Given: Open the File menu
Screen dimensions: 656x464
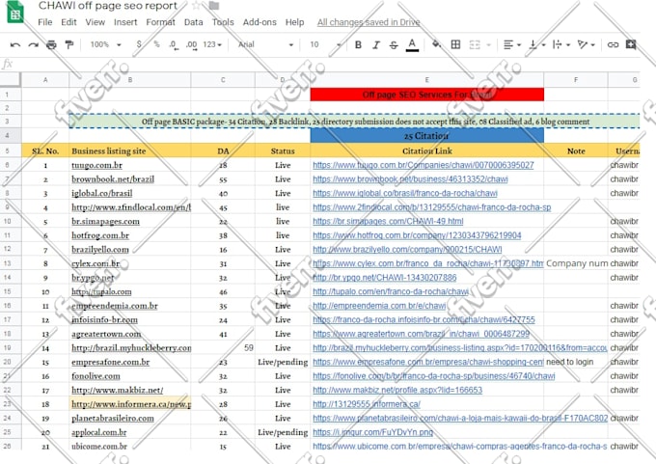Looking at the screenshot, I should click(x=44, y=22).
